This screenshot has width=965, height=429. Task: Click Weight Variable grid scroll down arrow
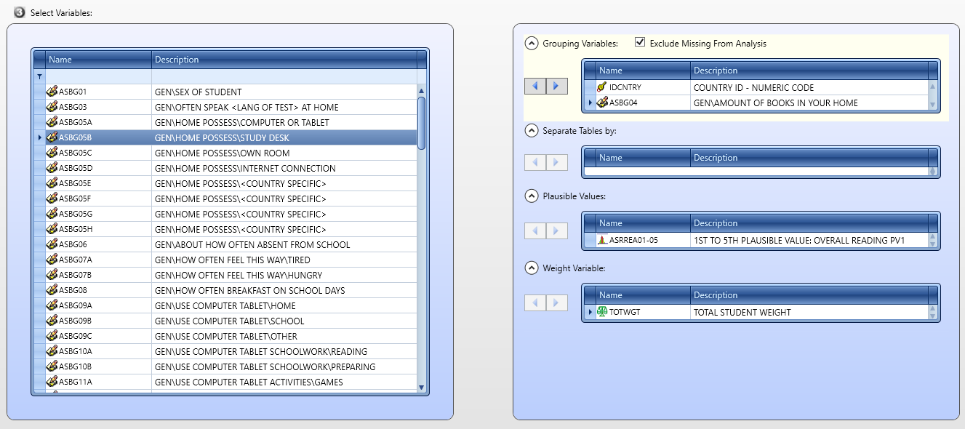[x=934, y=316]
